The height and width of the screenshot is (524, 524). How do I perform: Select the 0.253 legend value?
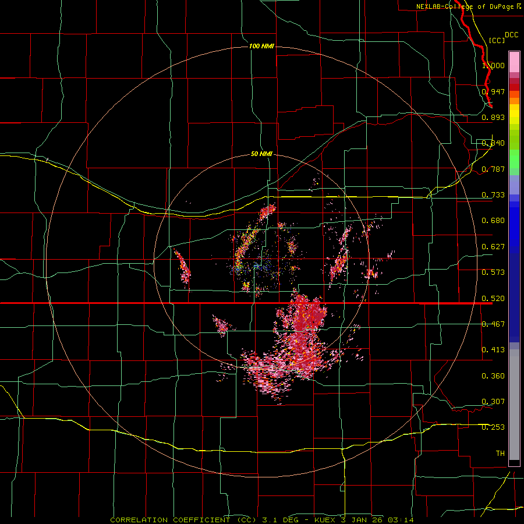[493, 427]
